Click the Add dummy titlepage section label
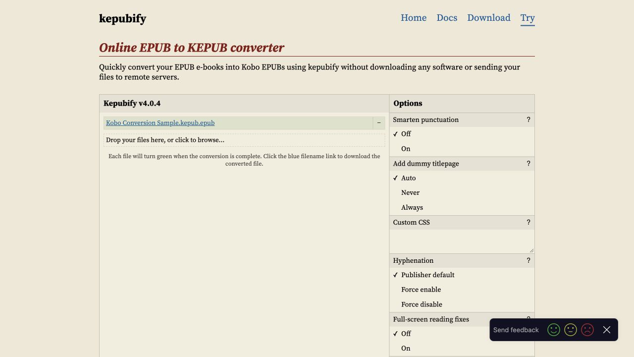Screen dimensions: 634x357 click(426, 164)
